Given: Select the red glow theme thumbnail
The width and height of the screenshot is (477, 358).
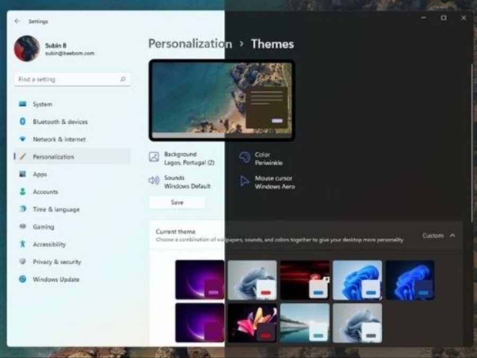Looking at the screenshot, I should tap(305, 280).
